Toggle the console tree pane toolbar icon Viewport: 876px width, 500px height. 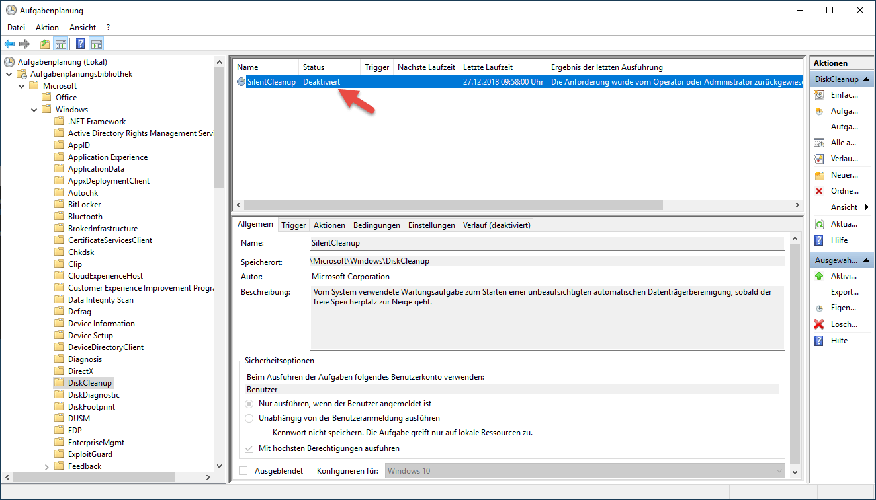60,44
